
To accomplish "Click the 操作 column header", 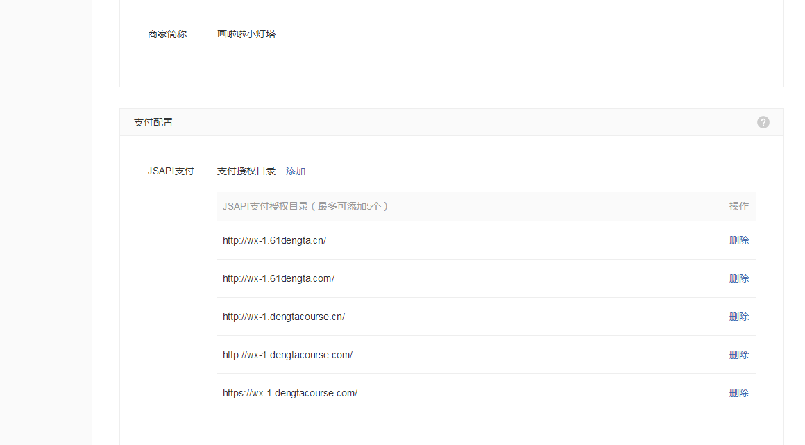I will click(739, 207).
